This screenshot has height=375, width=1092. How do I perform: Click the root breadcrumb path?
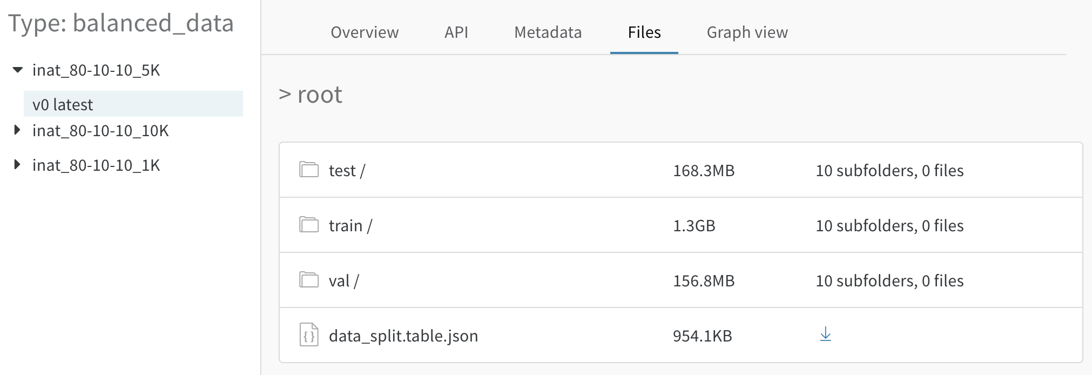pos(320,95)
